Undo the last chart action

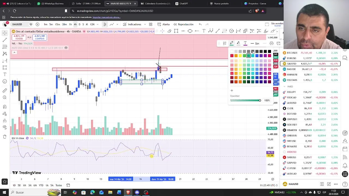(200, 24)
